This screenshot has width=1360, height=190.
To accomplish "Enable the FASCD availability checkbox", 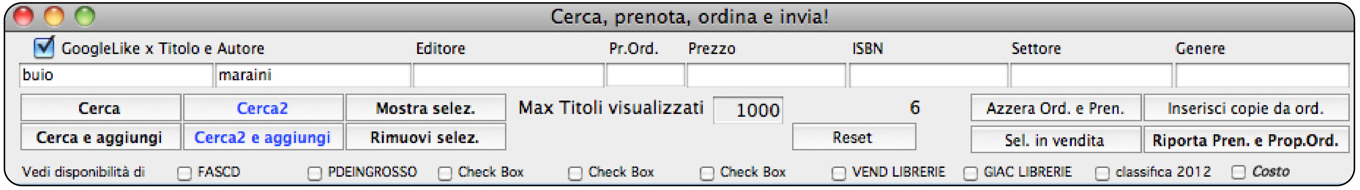I will (x=184, y=173).
